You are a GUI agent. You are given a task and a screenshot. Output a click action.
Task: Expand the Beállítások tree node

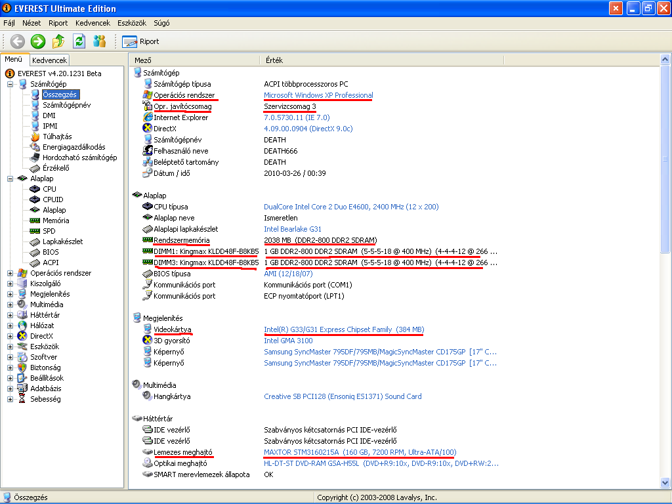click(x=10, y=378)
